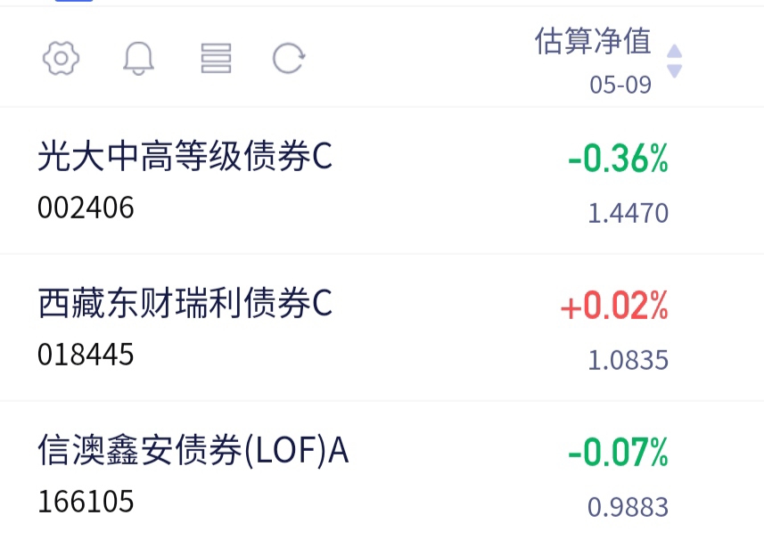This screenshot has width=764, height=540.
Task: Select fund code 166105
Action: pos(86,502)
